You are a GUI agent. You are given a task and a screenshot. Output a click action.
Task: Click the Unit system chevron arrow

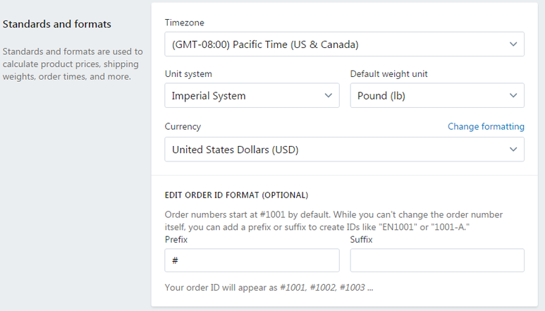point(328,96)
